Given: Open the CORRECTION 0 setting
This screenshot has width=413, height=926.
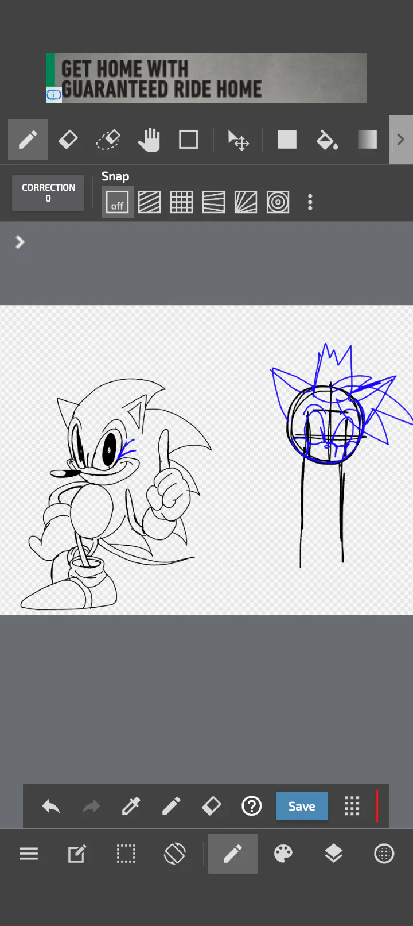Looking at the screenshot, I should coord(48,193).
